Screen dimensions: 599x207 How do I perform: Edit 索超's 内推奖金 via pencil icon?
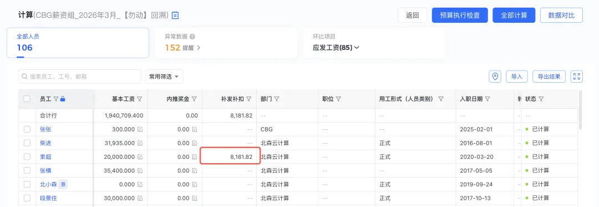[195, 156]
